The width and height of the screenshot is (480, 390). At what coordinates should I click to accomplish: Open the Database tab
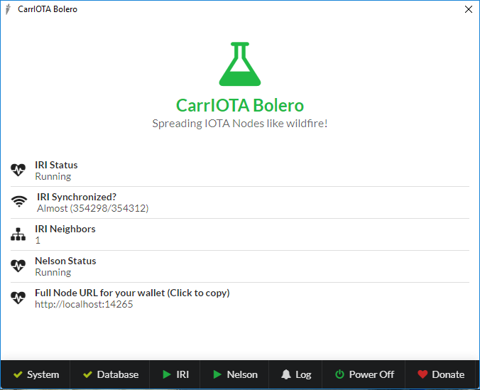pyautogui.click(x=110, y=374)
